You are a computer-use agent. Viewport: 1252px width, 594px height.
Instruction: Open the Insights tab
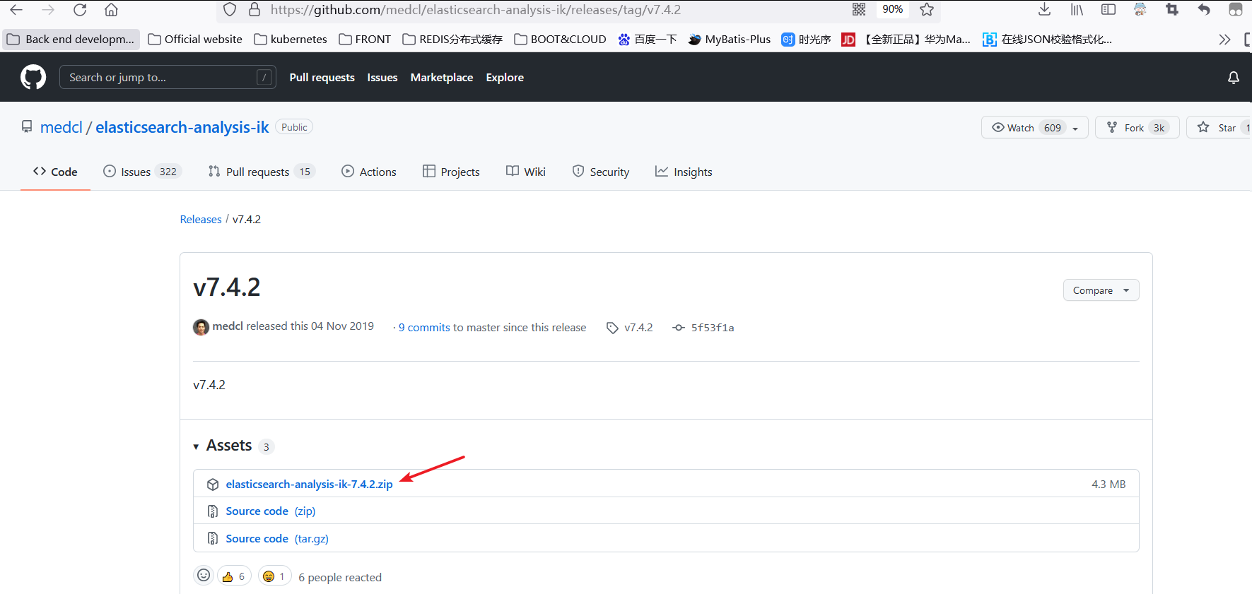pos(684,172)
